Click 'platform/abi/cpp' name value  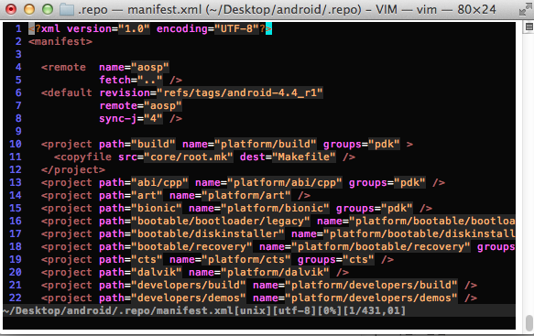285,182
